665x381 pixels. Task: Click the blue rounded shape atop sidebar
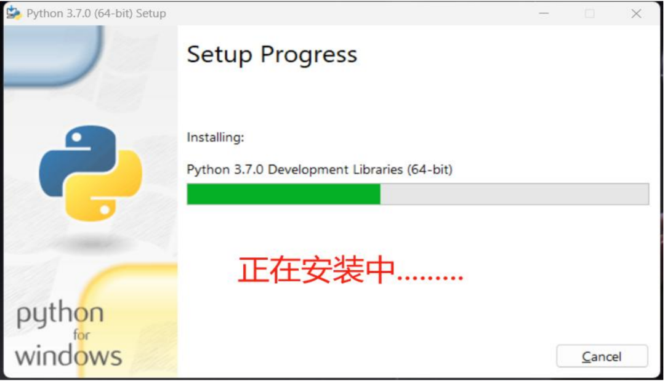click(53, 53)
